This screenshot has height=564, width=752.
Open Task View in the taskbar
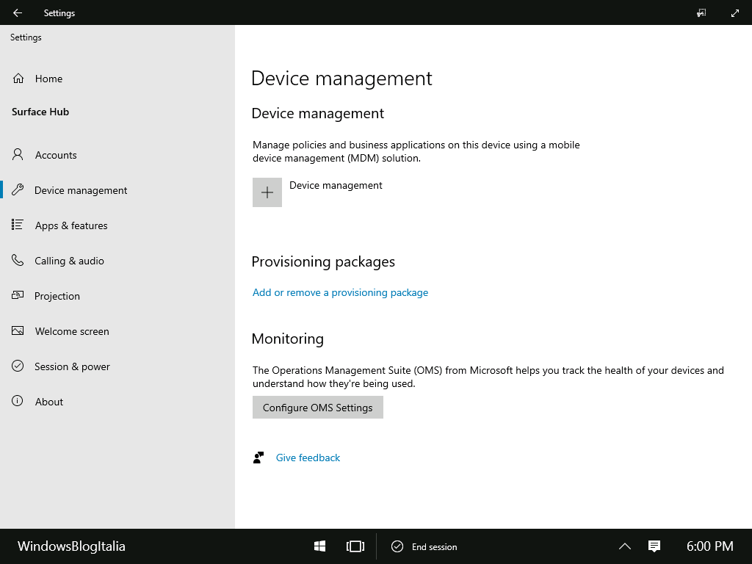(x=355, y=546)
